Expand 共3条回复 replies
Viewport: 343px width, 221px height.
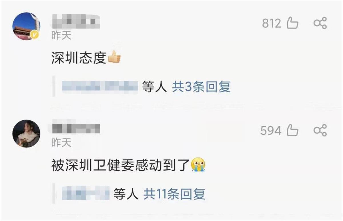click(x=201, y=86)
